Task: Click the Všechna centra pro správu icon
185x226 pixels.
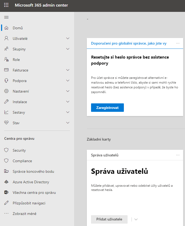Action: [7, 193]
